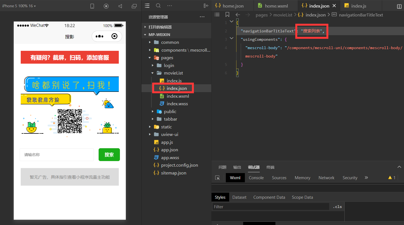404x225 pixels.
Task: Click the split editor icon
Action: coord(399,6)
